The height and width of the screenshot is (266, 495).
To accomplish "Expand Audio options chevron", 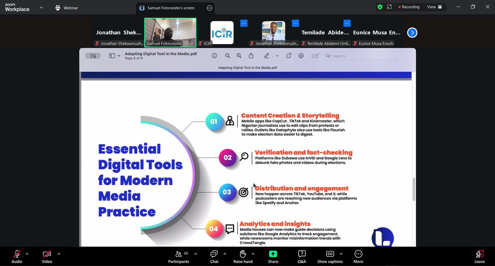I will [27, 254].
